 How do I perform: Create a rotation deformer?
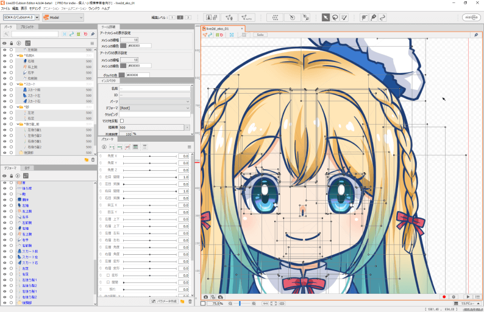[292, 18]
